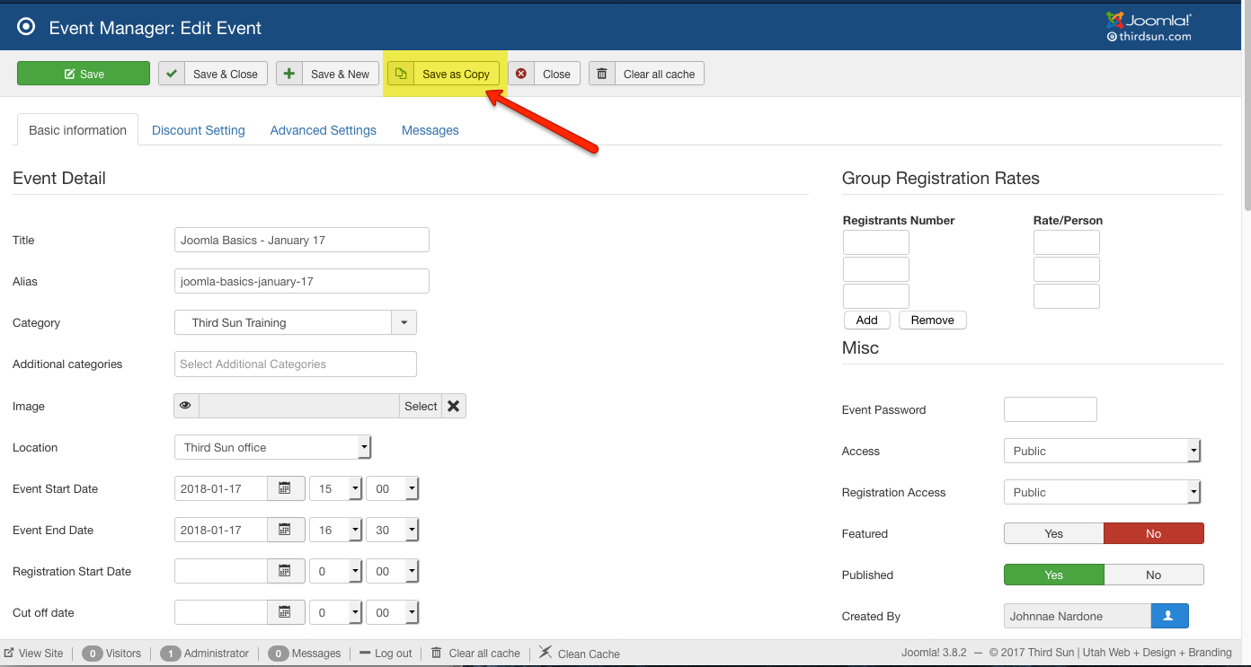
Task: Set Featured to Yes
Action: tap(1053, 533)
